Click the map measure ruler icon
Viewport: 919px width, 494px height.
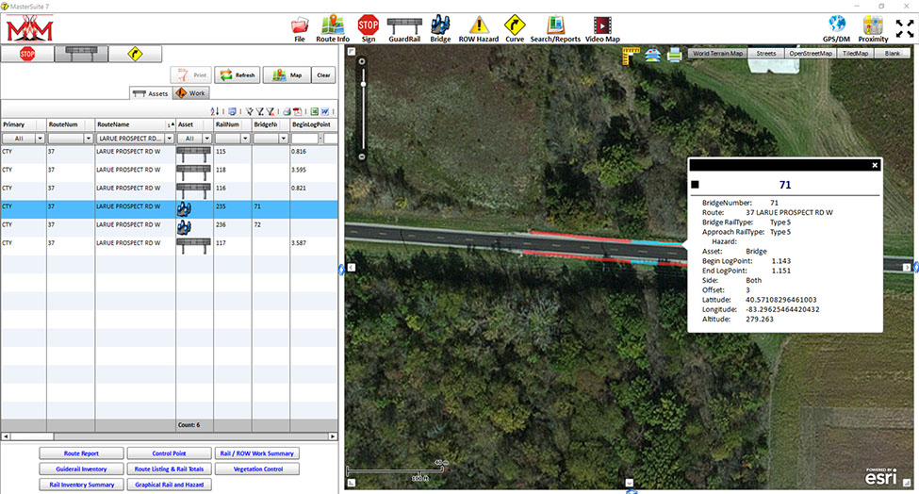632,55
